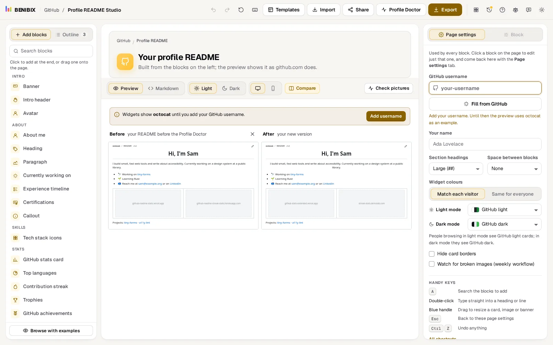Open the Outline tab
Image resolution: width=553 pixels, height=345 pixels.
click(x=71, y=34)
